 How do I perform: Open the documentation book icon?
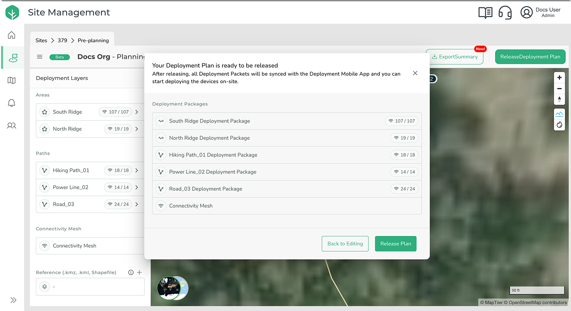click(485, 12)
